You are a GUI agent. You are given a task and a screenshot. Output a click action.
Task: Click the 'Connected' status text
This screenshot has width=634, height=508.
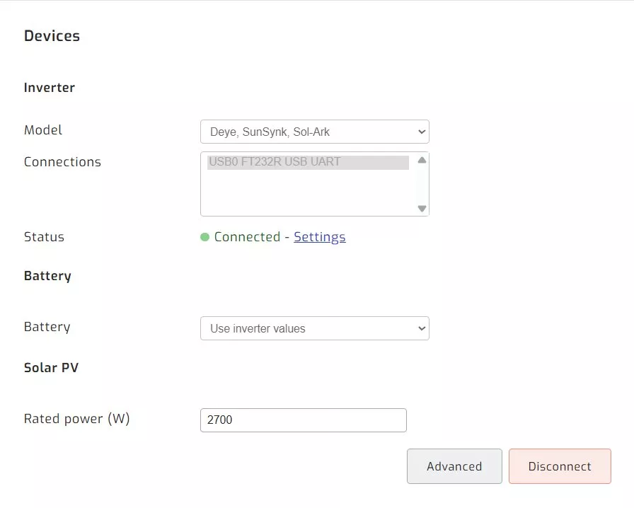coord(247,237)
